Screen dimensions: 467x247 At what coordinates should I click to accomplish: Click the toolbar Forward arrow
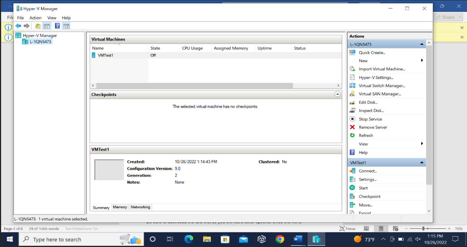[x=27, y=26]
